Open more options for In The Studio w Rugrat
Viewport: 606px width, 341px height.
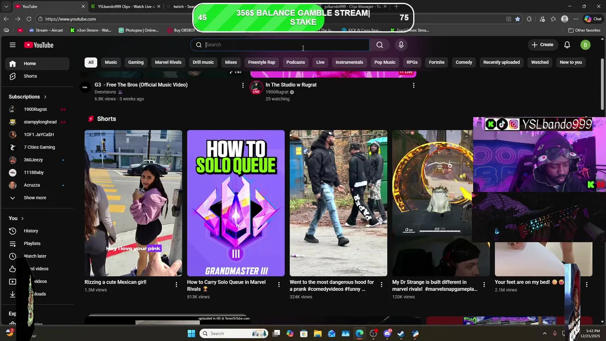point(414,85)
